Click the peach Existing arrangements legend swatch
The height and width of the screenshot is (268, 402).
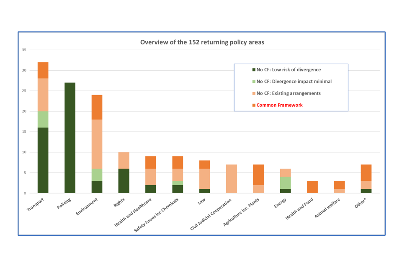tap(254, 93)
